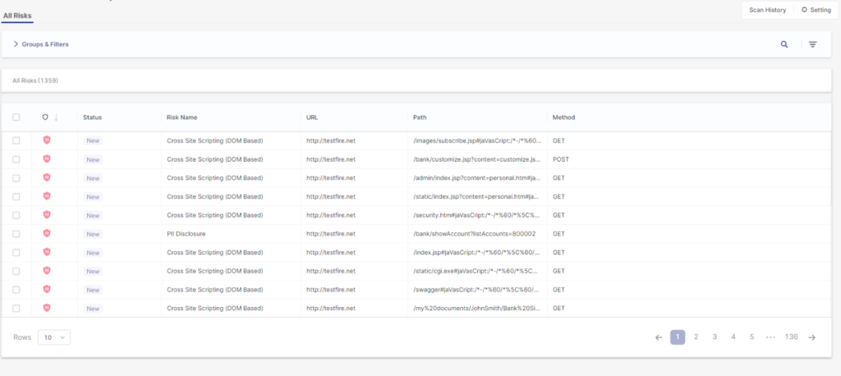The height and width of the screenshot is (376, 841).
Task: Check the /admin/index.jsp row checkbox
Action: point(16,177)
